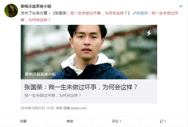Open username 霍格沃兹茶座小姐 profile link

pos(36,6)
